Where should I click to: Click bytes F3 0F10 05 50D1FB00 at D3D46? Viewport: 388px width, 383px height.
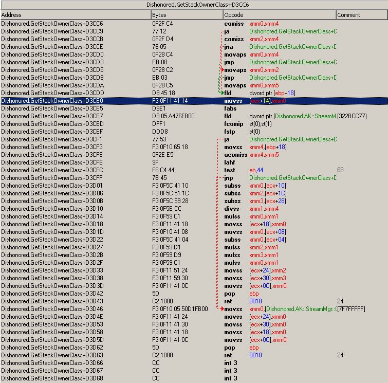click(x=180, y=309)
